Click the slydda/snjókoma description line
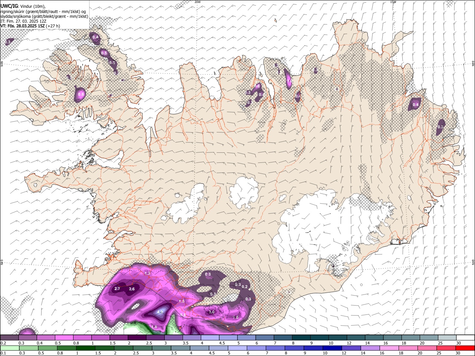This screenshot has width=475, height=356. [44, 16]
